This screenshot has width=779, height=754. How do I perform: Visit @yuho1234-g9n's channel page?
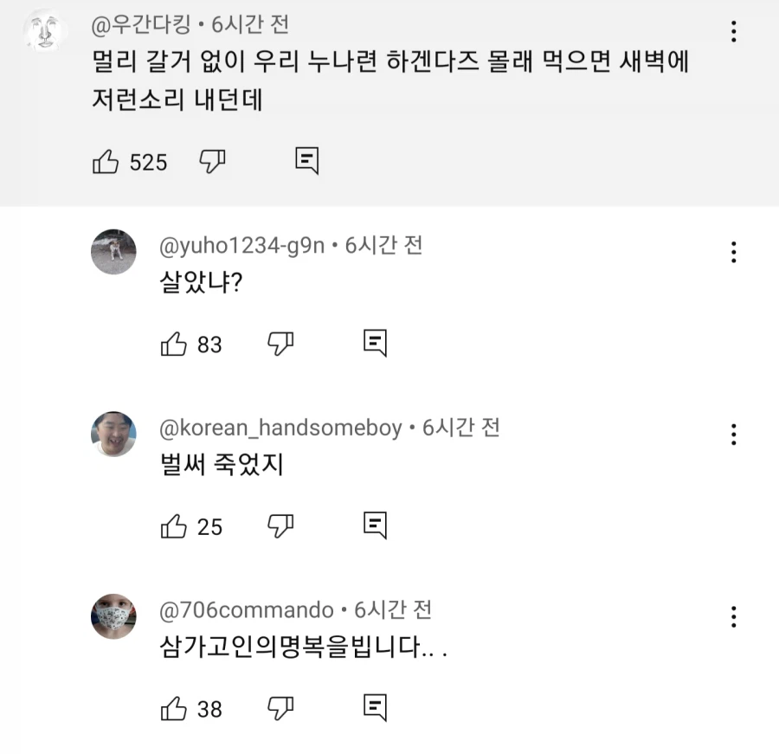point(241,245)
